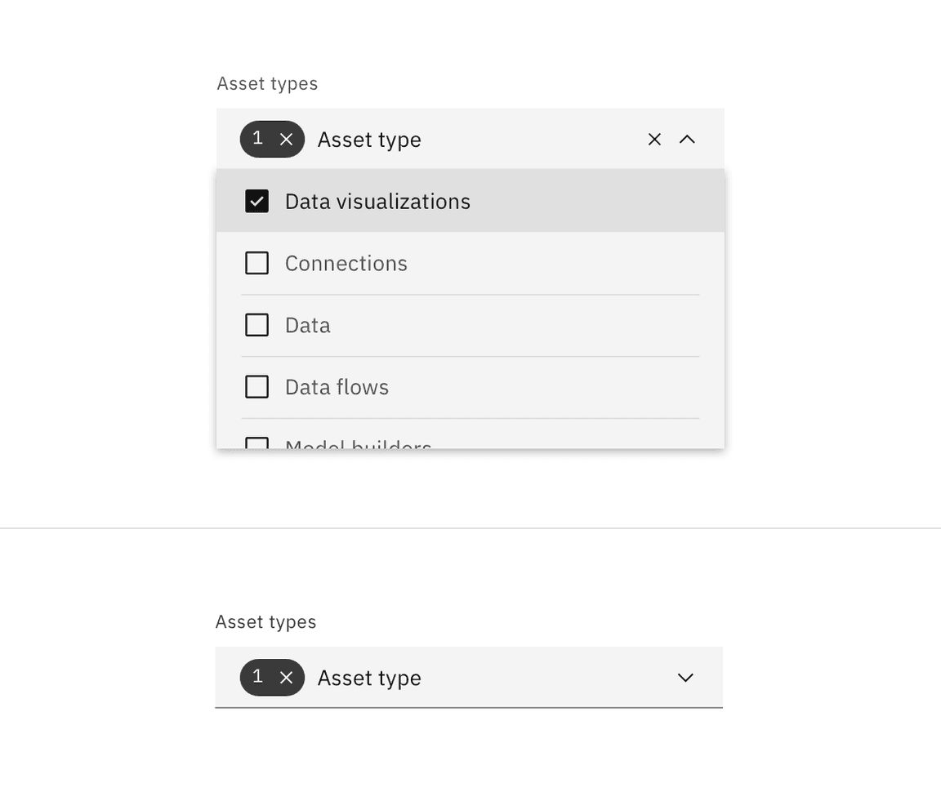Click the selection count tag in the closed dropdown
Viewport: 941px width, 792px height.
(273, 678)
